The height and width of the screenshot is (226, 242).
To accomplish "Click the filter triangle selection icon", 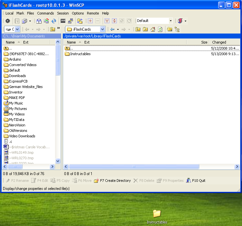I will click(107, 21).
